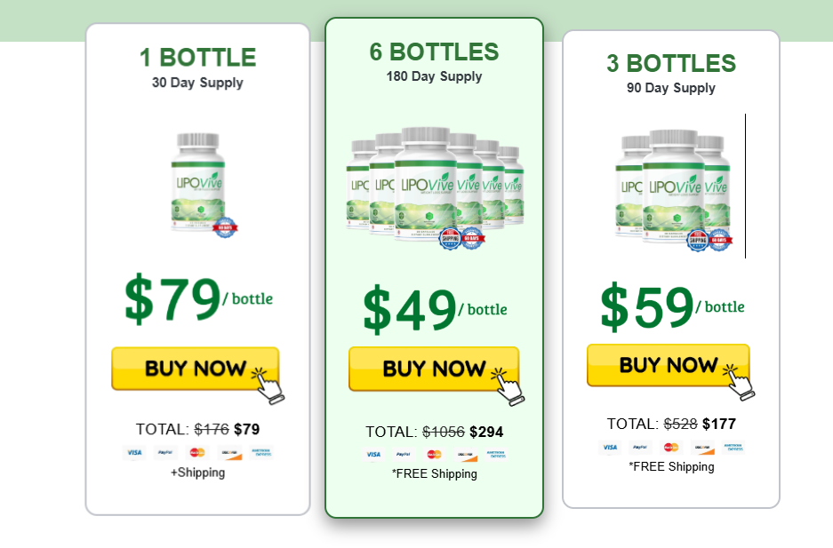Viewport: 833px width, 548px height.
Task: Click the American Express icon in 6 Bottles card
Action: [x=497, y=454]
